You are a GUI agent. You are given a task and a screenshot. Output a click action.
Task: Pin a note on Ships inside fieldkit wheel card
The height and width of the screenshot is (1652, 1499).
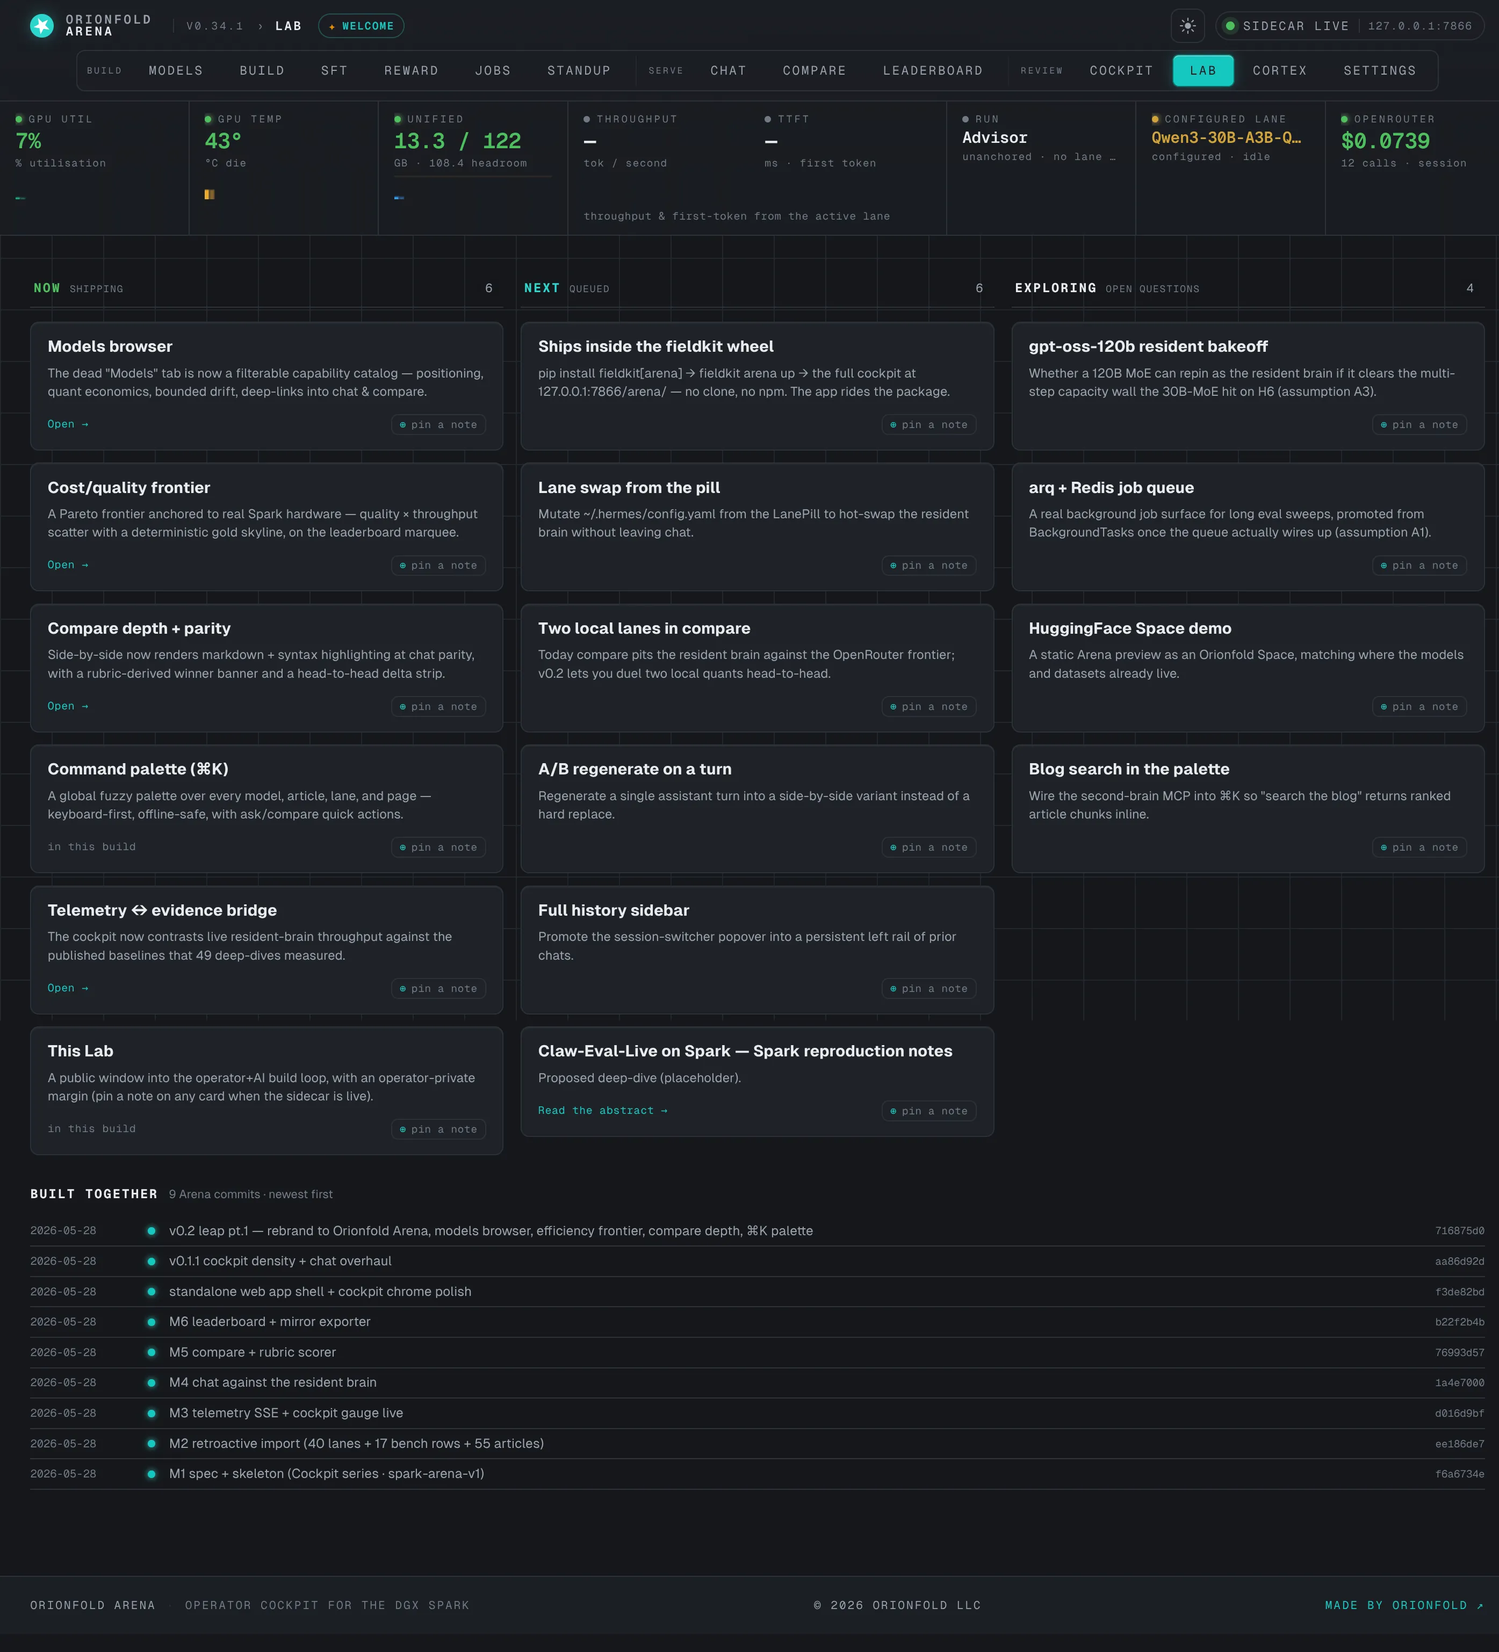point(928,424)
